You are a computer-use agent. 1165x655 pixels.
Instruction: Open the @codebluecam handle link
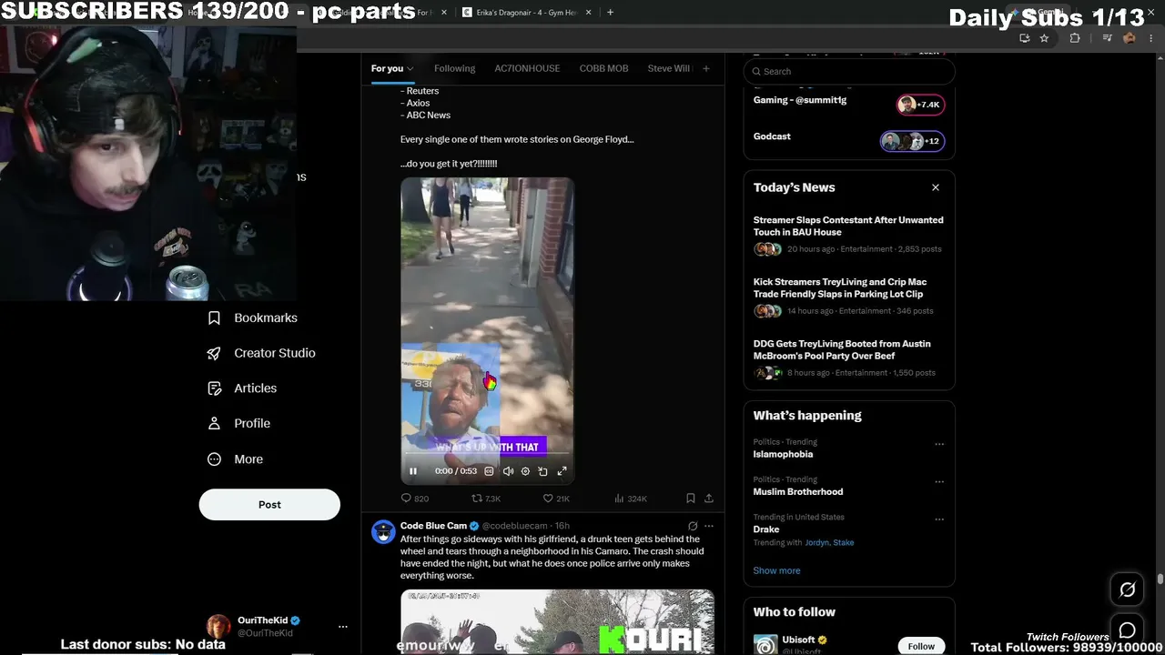515,526
